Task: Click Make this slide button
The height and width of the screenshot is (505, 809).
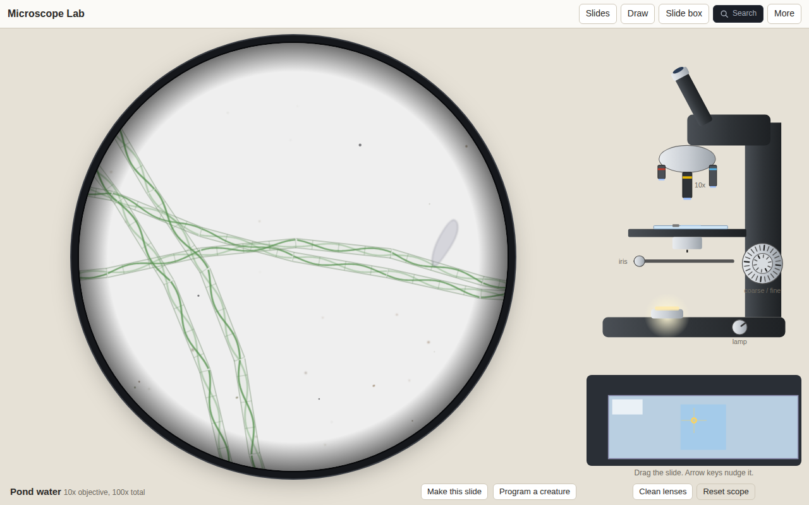Action: [454, 492]
